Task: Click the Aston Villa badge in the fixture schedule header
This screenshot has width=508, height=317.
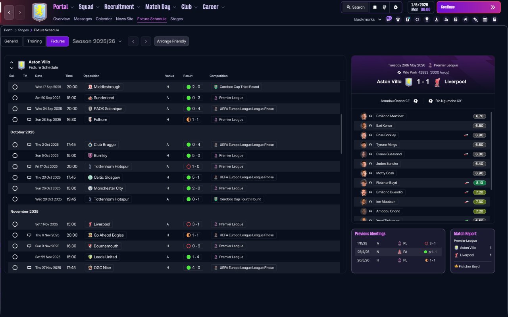Action: coord(21,65)
